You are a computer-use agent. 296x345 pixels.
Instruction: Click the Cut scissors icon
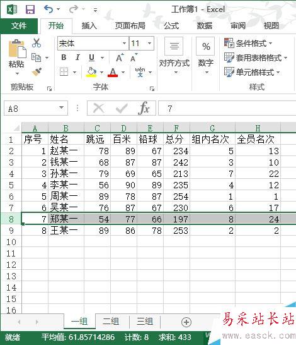click(x=37, y=43)
